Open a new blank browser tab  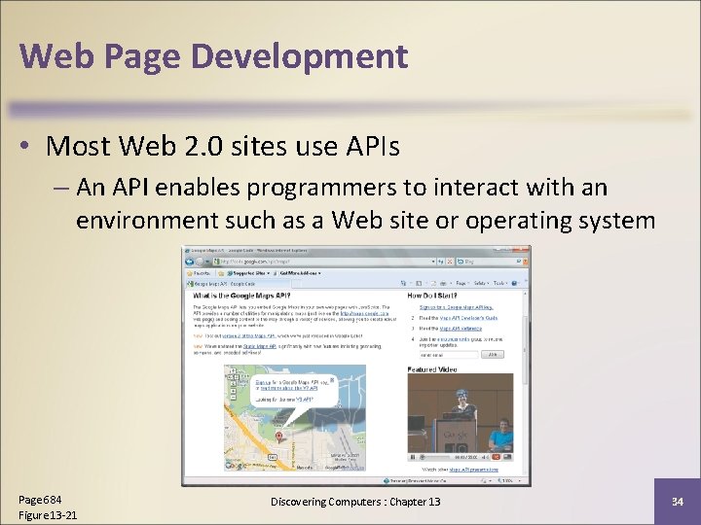(296, 284)
